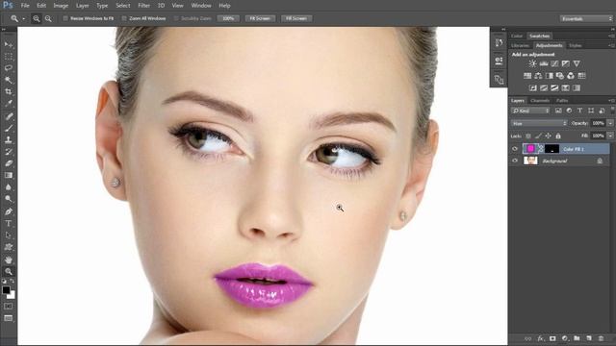Delete the selected layer
This screenshot has width=616, height=346.
pyautogui.click(x=601, y=338)
